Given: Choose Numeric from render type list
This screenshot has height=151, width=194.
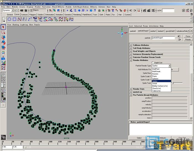Looking at the screenshot, I should (x=161, y=74).
